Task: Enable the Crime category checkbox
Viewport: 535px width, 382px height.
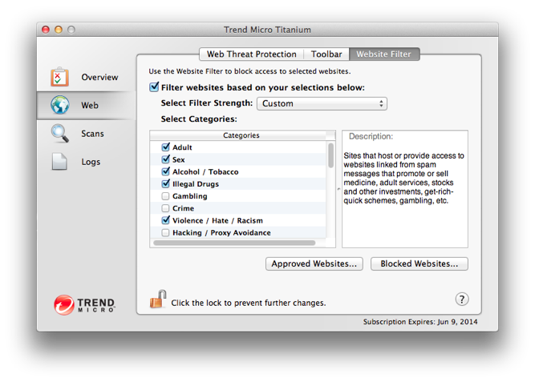Action: (165, 208)
